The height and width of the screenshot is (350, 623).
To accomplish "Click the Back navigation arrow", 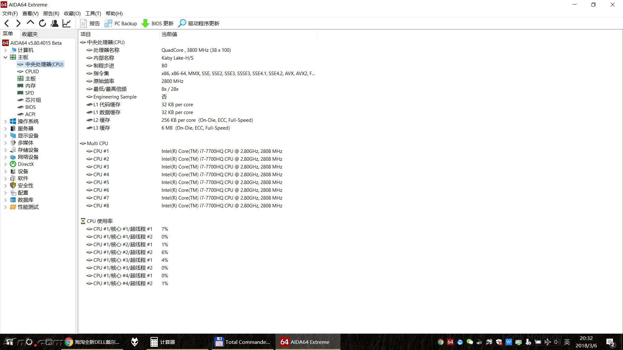I will [x=7, y=23].
